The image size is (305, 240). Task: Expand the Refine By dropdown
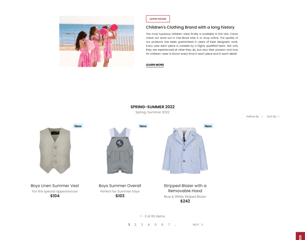click(255, 116)
